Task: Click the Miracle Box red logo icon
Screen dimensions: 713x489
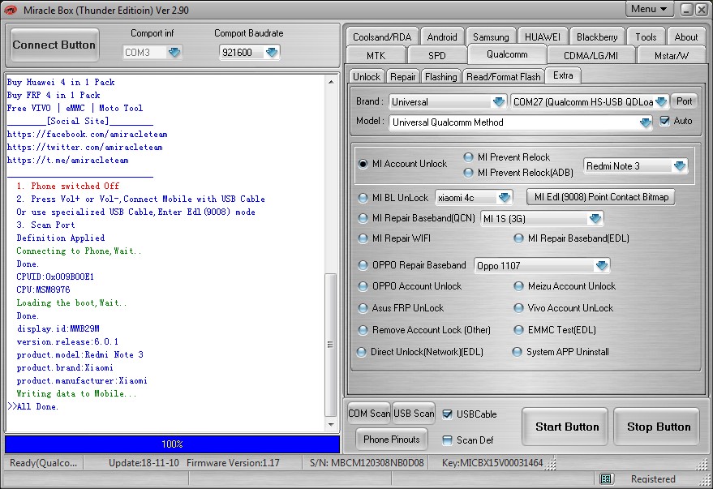Action: pos(11,10)
